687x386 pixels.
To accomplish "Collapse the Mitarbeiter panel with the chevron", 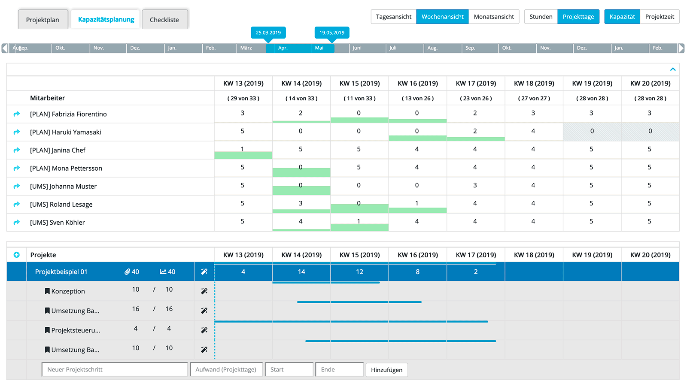I will click(x=673, y=69).
